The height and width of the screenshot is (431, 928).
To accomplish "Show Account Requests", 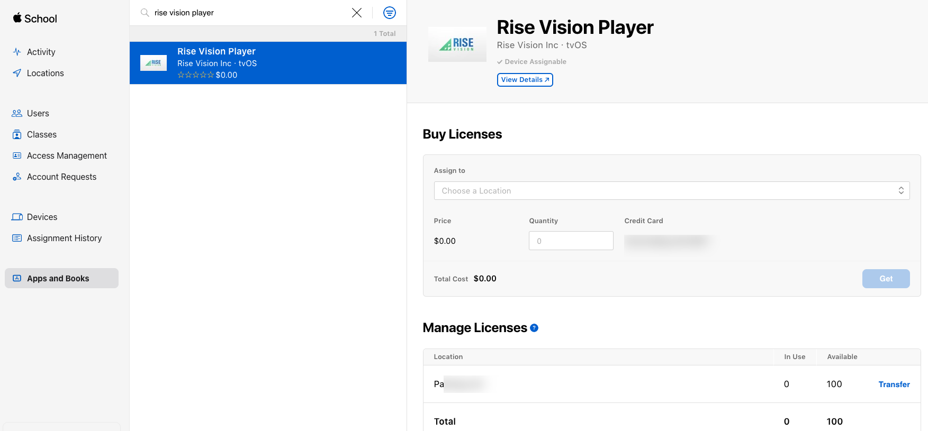I will (61, 177).
